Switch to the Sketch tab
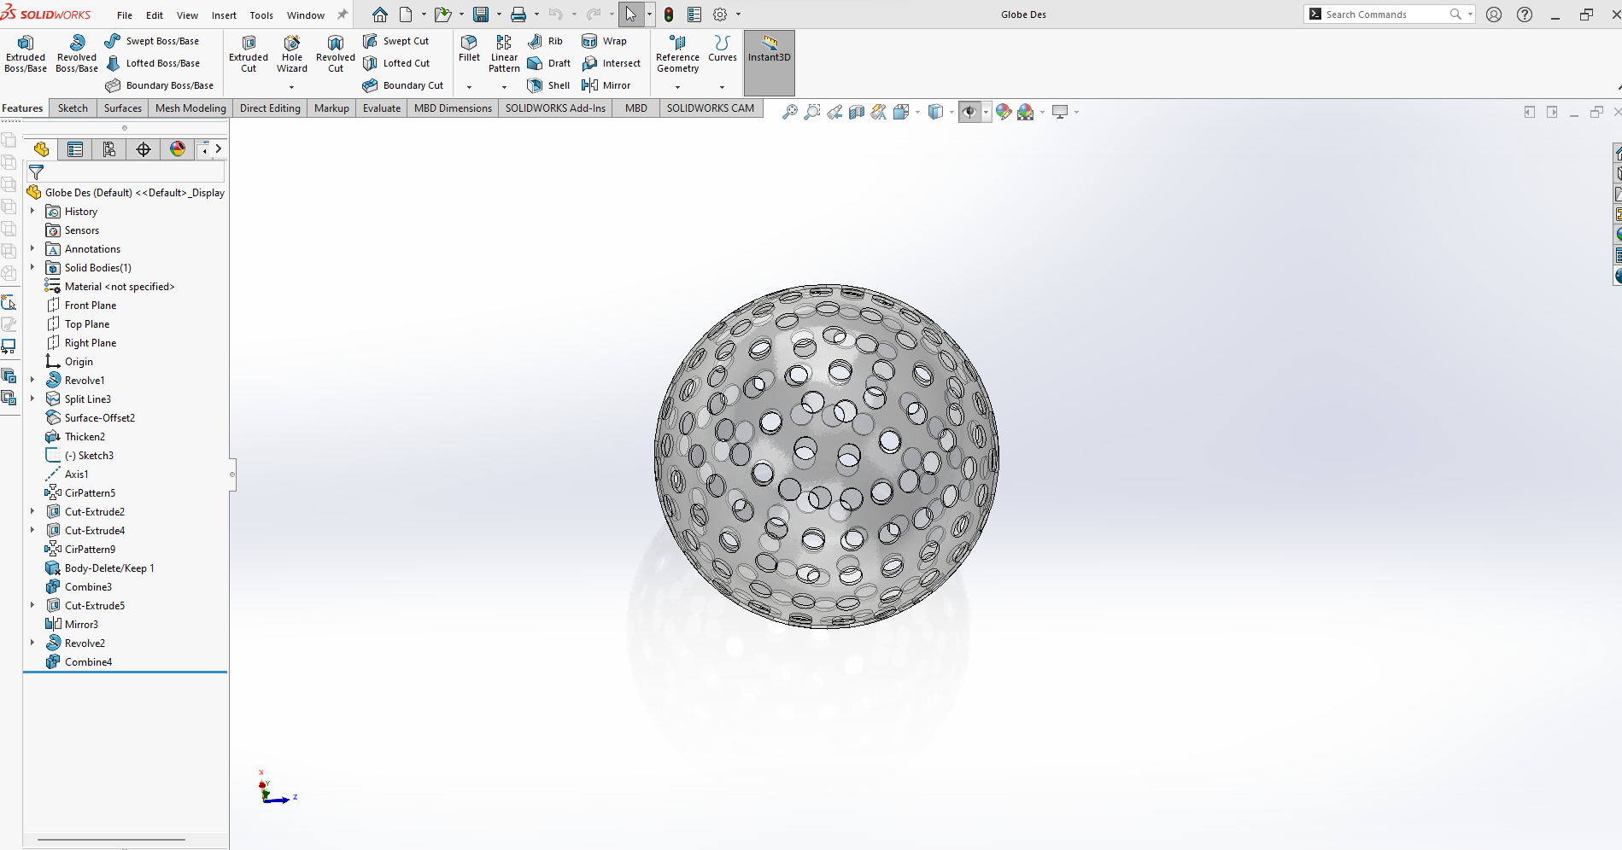Image resolution: width=1622 pixels, height=850 pixels. tap(73, 108)
